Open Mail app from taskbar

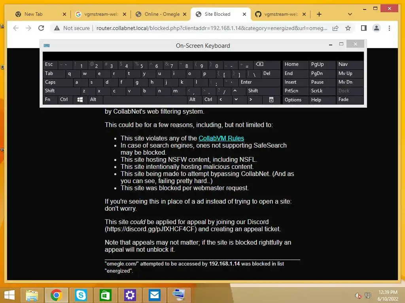tap(155, 295)
